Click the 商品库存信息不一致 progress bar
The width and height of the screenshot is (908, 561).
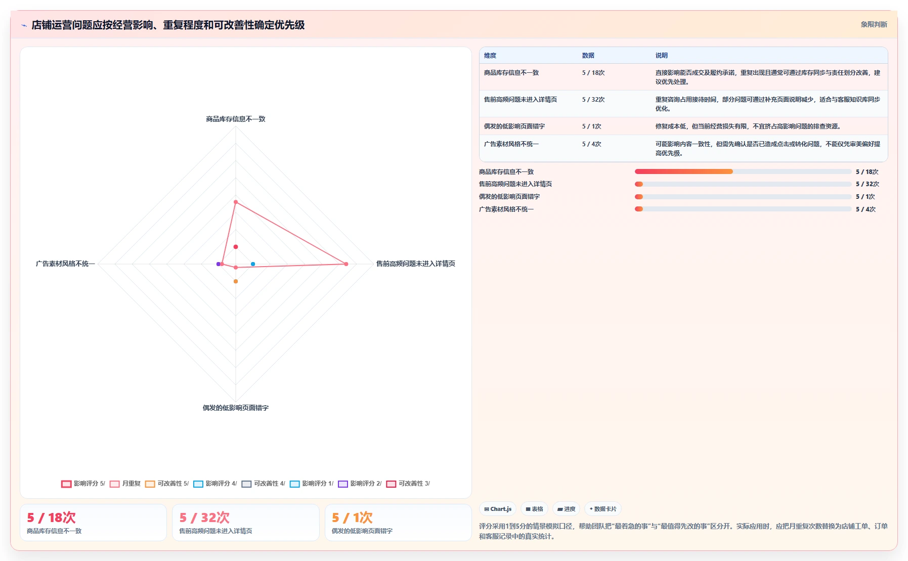point(743,171)
